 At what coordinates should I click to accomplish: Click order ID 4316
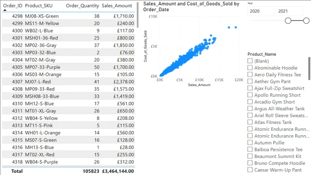point(17,147)
